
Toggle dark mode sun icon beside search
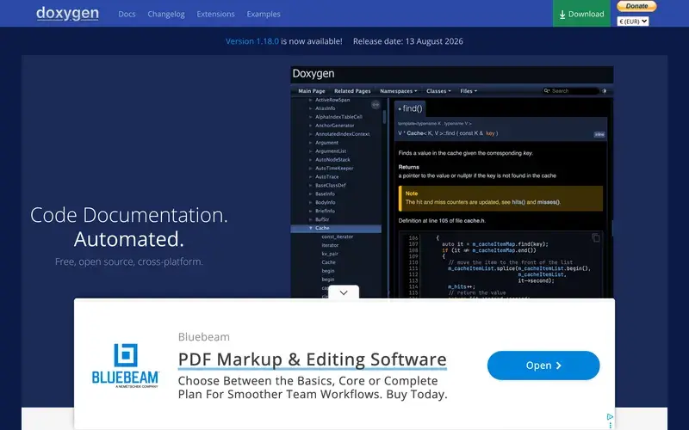point(605,91)
